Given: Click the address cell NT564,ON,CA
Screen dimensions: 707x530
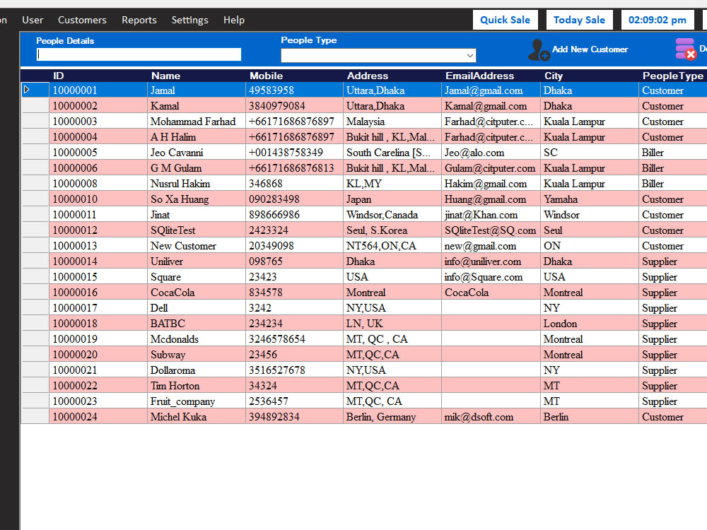Looking at the screenshot, I should click(392, 246).
